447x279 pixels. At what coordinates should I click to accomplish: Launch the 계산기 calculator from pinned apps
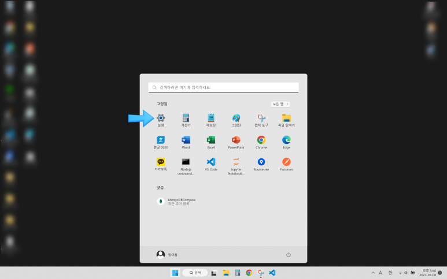coord(186,120)
